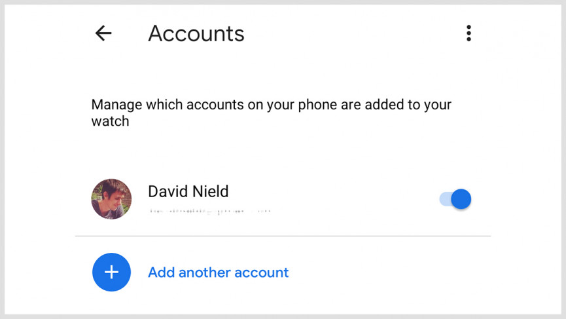Tap the blue knob of the account switch

pyautogui.click(x=461, y=198)
